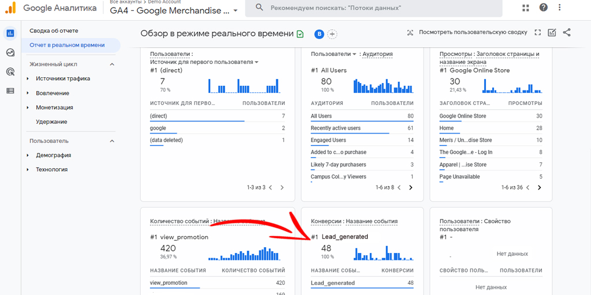This screenshot has width=591, height=295.
Task: Open the Help question mark icon
Action: pyautogui.click(x=543, y=7)
